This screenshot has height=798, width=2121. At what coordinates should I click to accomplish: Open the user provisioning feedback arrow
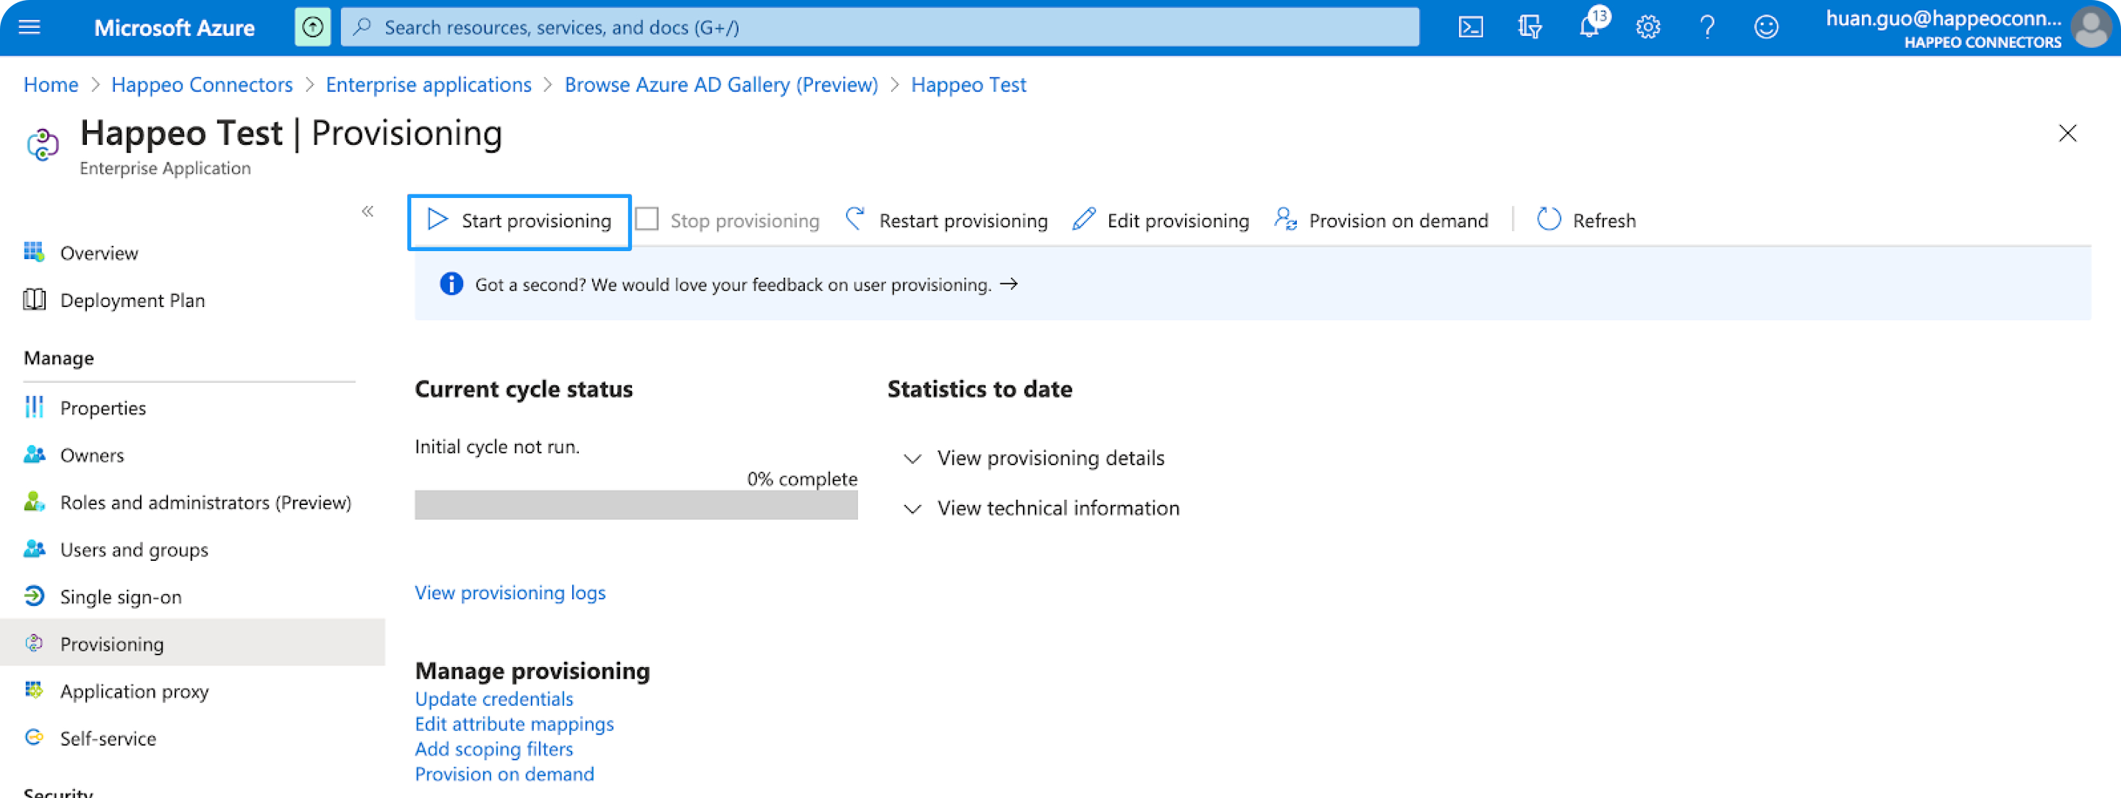point(1009,284)
